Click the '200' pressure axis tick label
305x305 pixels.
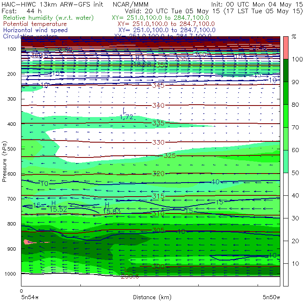coord(12,74)
